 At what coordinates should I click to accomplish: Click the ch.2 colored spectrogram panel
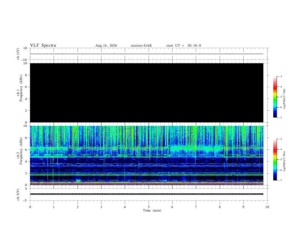click(147, 155)
